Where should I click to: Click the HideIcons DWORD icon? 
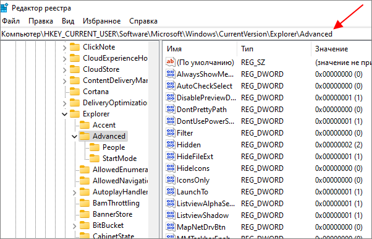click(171, 168)
